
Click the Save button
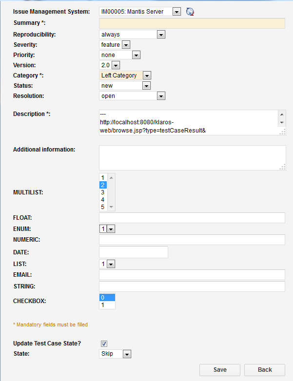pos(220,370)
